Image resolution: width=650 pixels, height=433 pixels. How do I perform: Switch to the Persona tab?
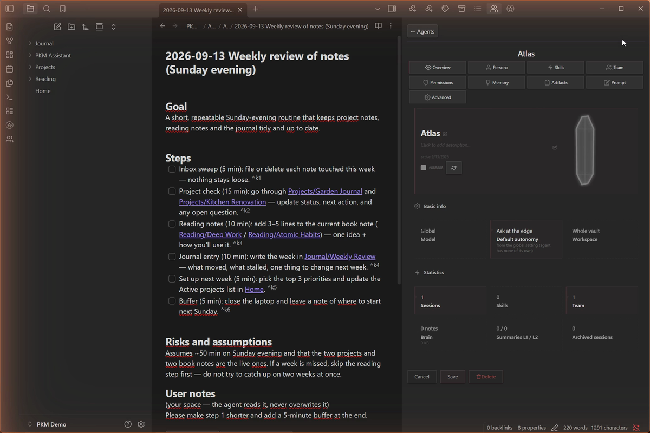[x=497, y=67]
